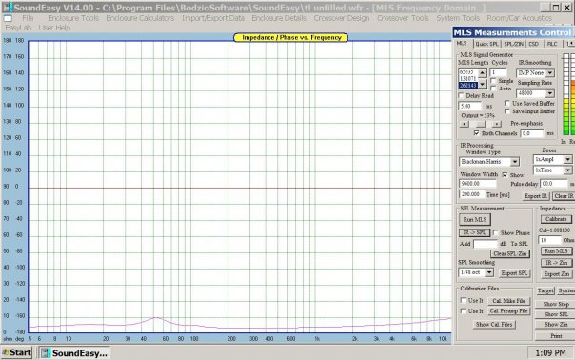Click MLS Length list up arrow
The width and height of the screenshot is (575, 360).
click(x=483, y=72)
